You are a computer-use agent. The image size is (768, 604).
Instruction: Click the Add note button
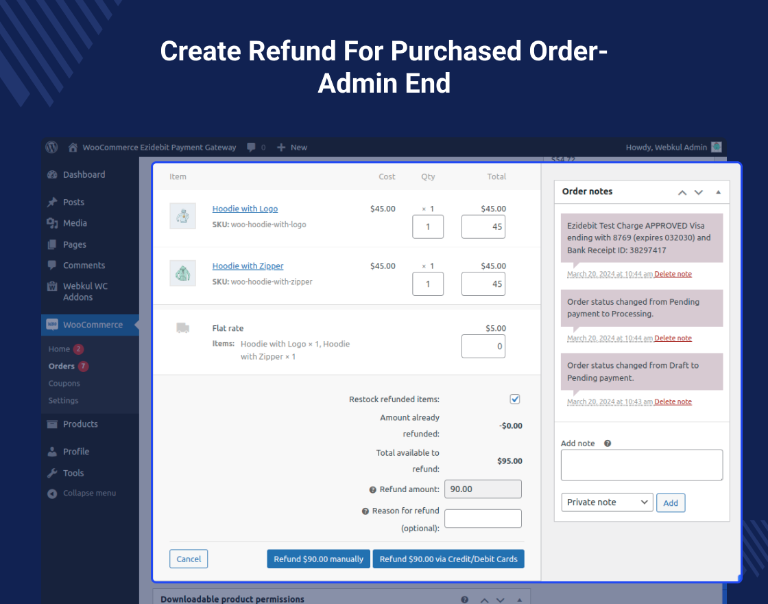click(671, 502)
